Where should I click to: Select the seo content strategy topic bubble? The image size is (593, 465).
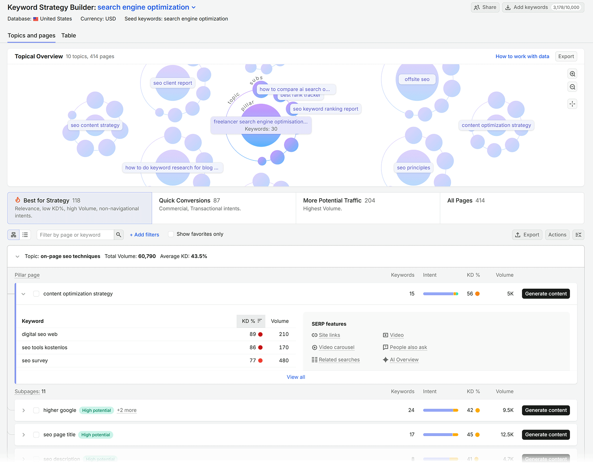point(95,126)
